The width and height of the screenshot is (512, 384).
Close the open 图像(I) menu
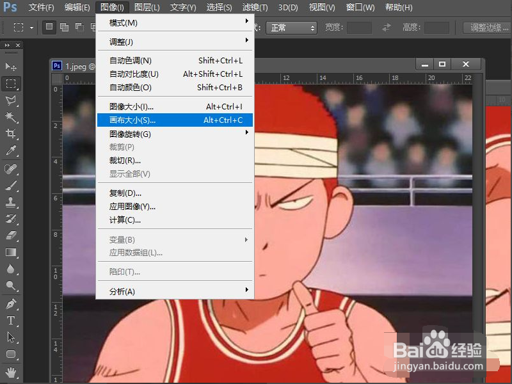point(112,7)
